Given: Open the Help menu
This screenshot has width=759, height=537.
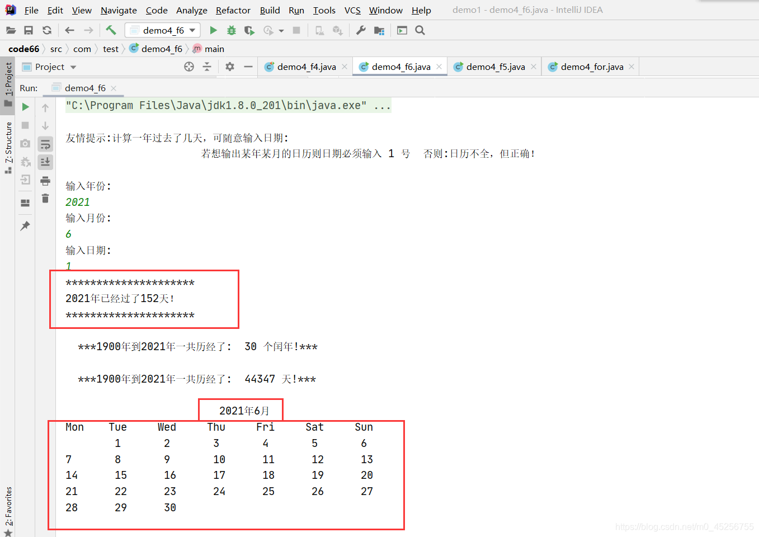Looking at the screenshot, I should (421, 10).
